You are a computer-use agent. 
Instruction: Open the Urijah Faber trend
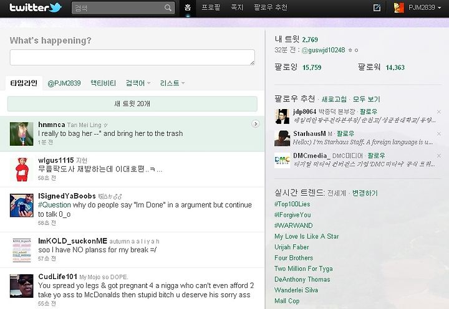[x=291, y=247]
